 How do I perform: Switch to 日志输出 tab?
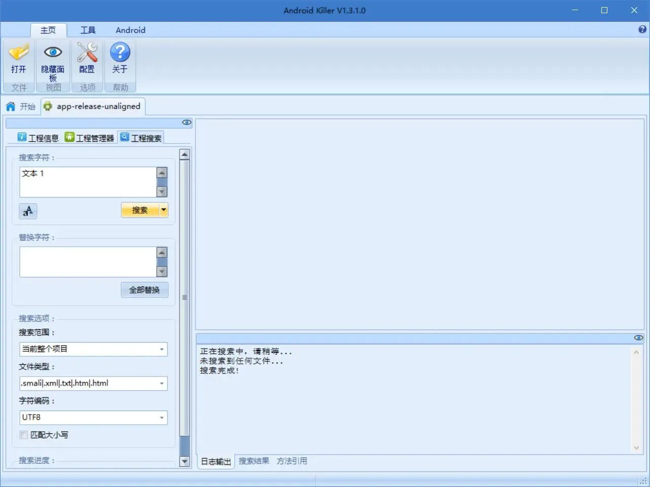[x=216, y=461]
